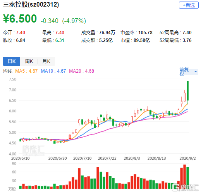Click the 均线 label

pos(8,71)
